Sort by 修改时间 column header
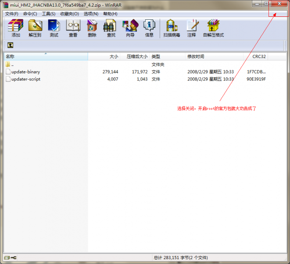290x264 pixels. [x=215, y=56]
